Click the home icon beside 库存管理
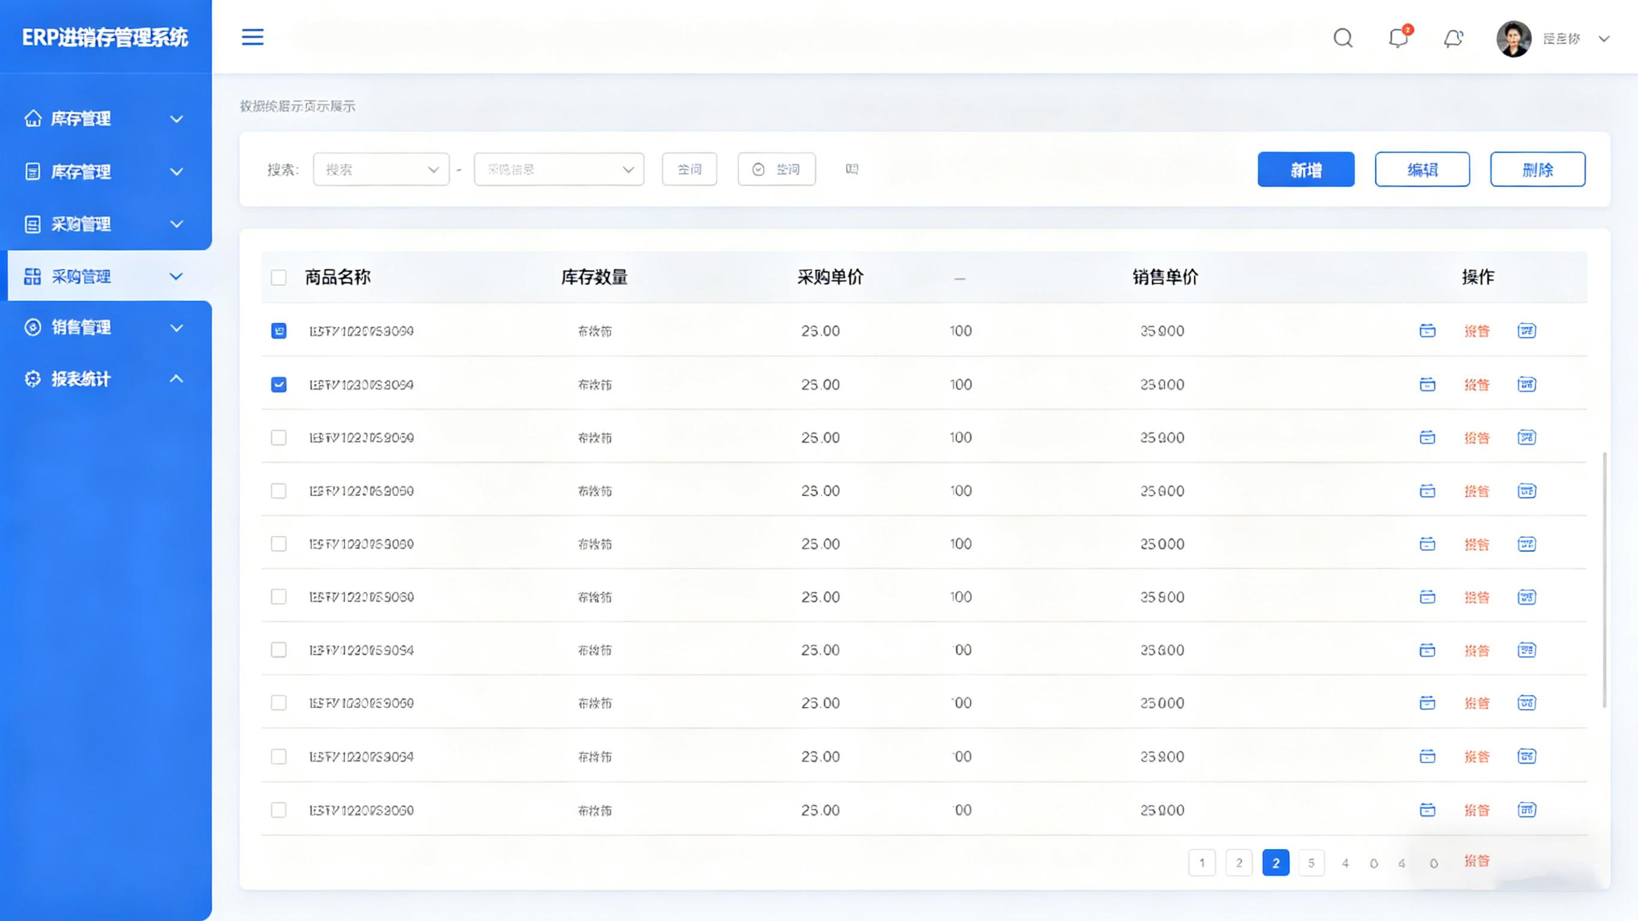 click(x=32, y=118)
